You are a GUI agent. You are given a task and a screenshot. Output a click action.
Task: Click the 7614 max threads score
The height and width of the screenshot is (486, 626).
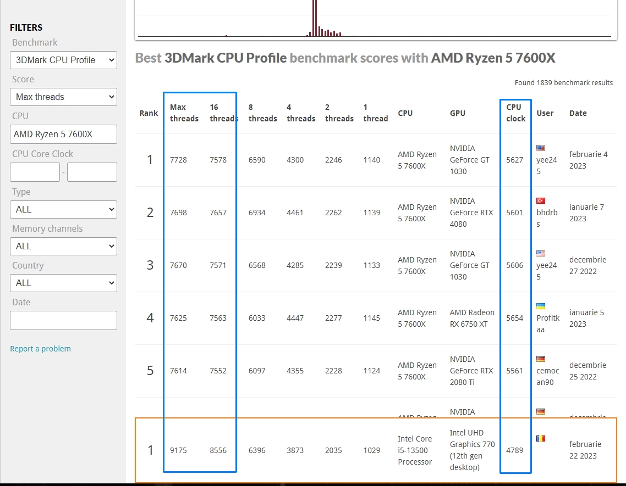pyautogui.click(x=178, y=371)
